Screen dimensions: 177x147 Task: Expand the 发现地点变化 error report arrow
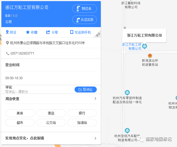coord(95,138)
